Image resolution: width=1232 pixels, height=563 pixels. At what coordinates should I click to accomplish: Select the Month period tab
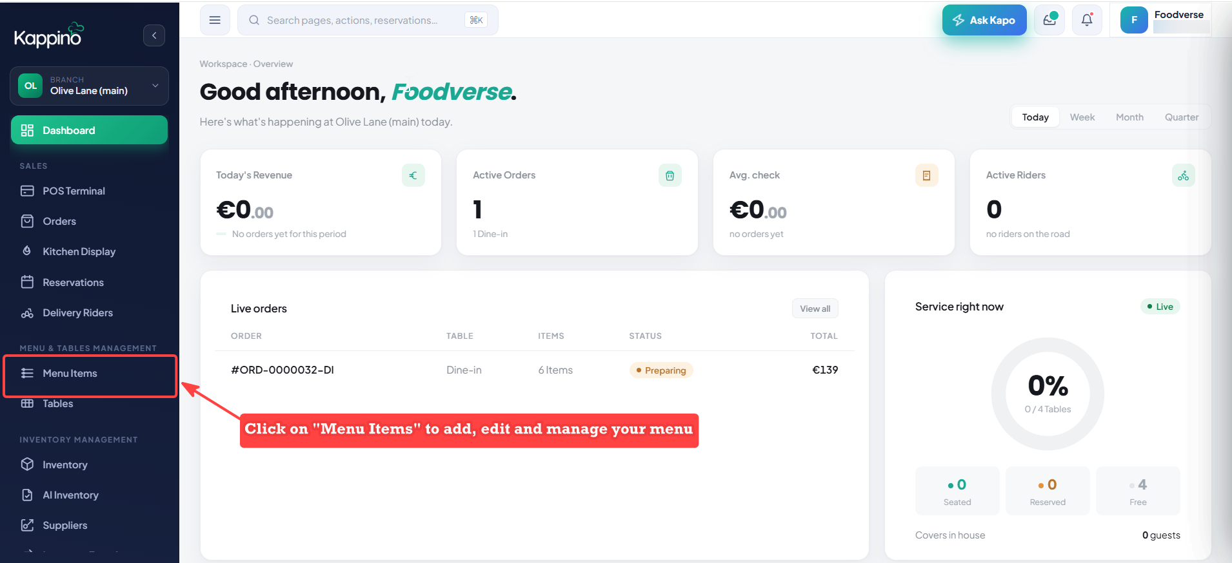pos(1129,117)
